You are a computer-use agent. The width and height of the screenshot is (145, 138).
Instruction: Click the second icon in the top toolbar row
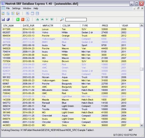pyautogui.click(x=8, y=13)
